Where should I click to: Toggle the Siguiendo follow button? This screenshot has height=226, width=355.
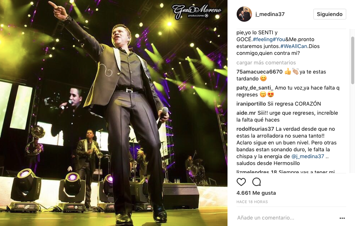click(330, 14)
